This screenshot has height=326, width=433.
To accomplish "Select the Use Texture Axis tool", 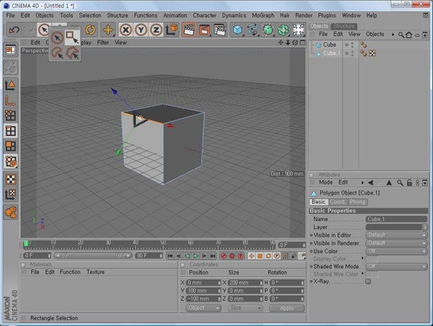I will 11,195.
